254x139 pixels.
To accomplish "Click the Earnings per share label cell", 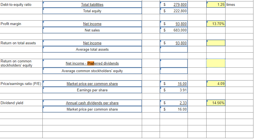I will pos(92,90).
